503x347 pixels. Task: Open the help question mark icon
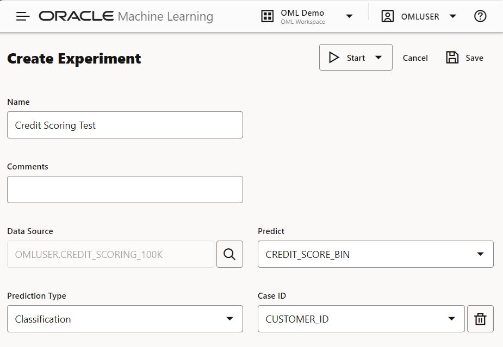pyautogui.click(x=480, y=16)
